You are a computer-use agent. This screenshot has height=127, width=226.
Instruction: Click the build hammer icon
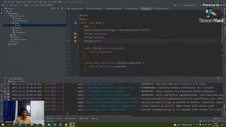[x=180, y=5]
